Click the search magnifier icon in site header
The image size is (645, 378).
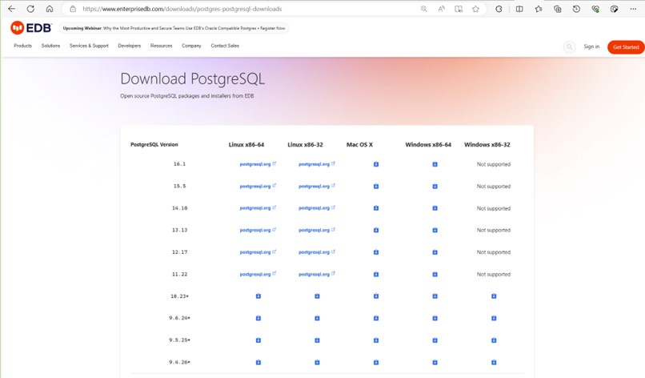coord(569,46)
